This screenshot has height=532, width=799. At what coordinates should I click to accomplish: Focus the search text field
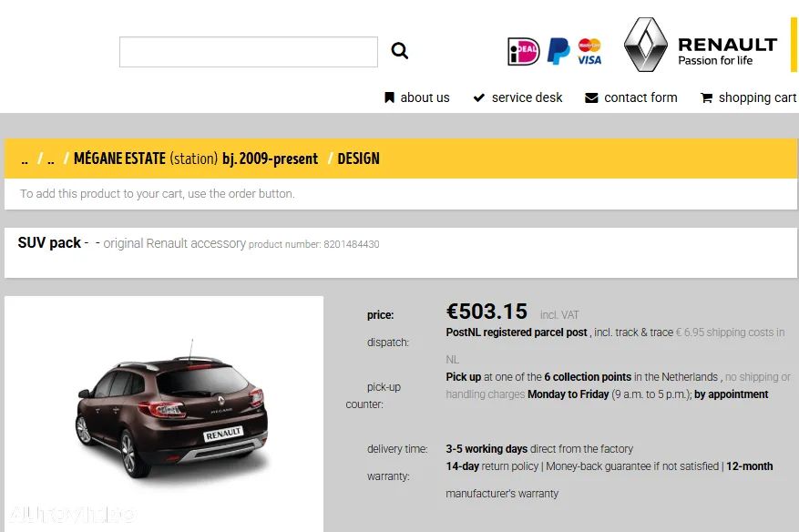(249, 51)
